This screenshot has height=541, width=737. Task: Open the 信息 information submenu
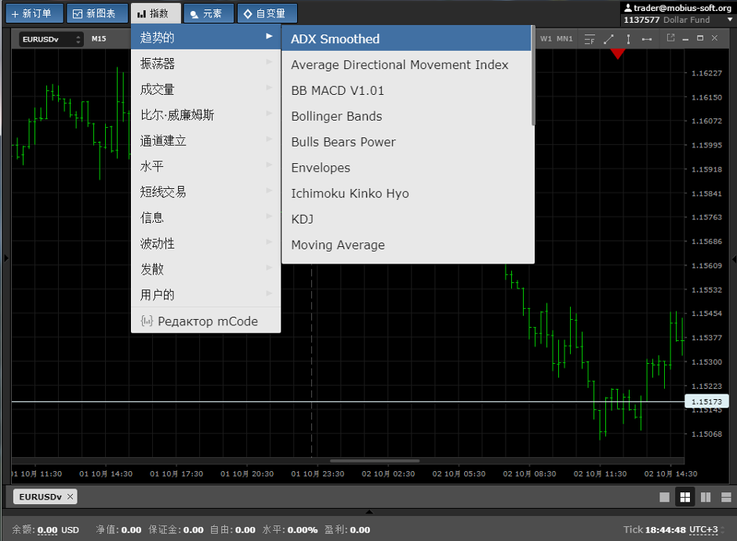206,217
